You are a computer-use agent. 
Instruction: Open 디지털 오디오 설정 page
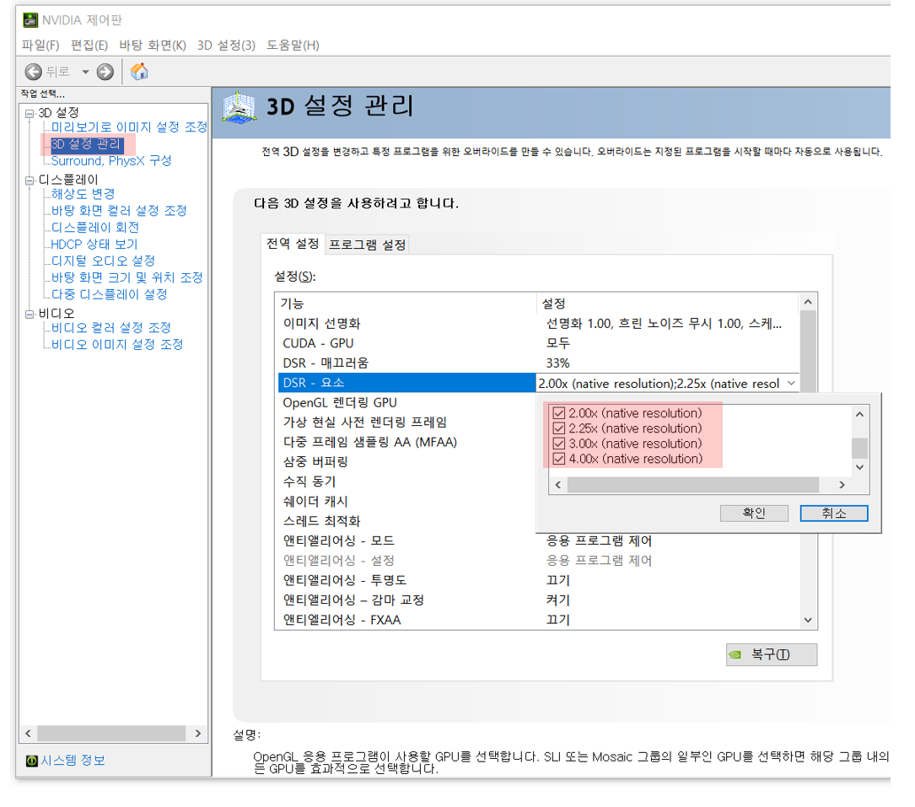[103, 261]
